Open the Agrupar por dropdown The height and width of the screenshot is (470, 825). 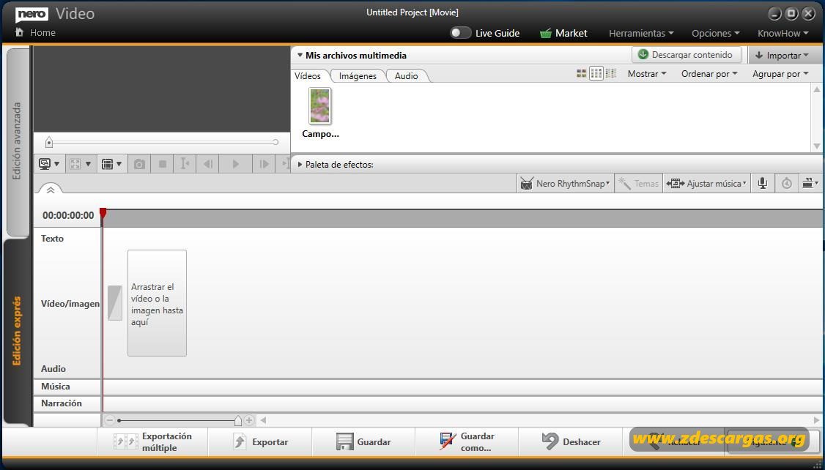coord(780,74)
